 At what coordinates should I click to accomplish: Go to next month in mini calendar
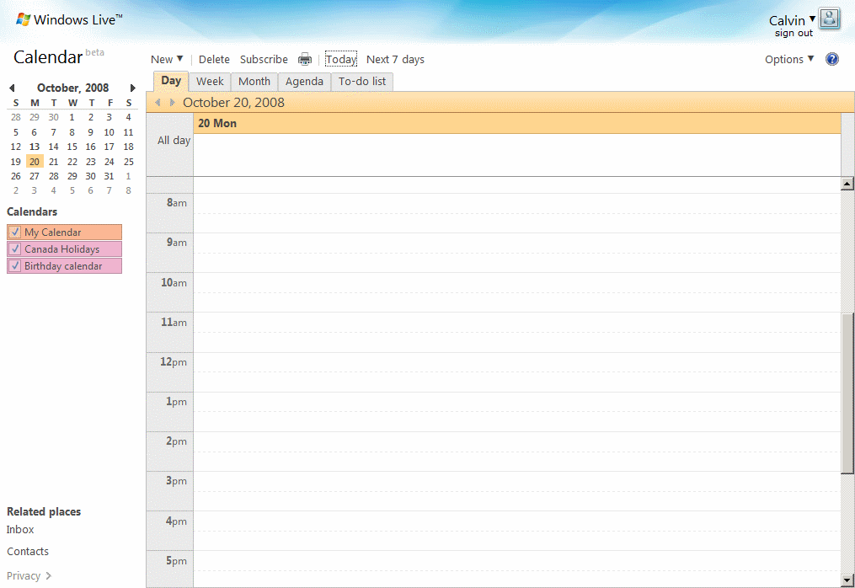pos(132,88)
